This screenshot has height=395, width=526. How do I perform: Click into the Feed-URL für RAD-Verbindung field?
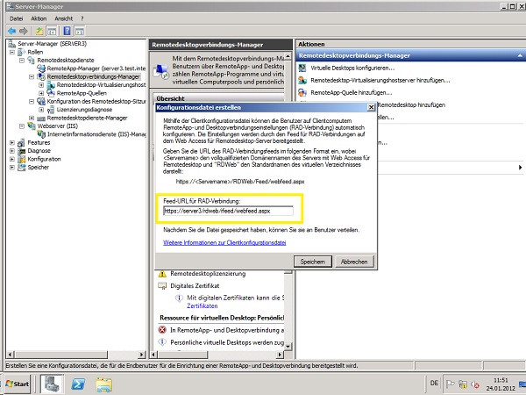[228, 211]
